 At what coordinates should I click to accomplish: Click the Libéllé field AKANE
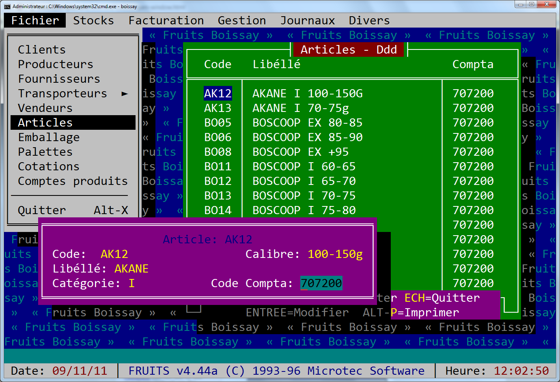(131, 268)
